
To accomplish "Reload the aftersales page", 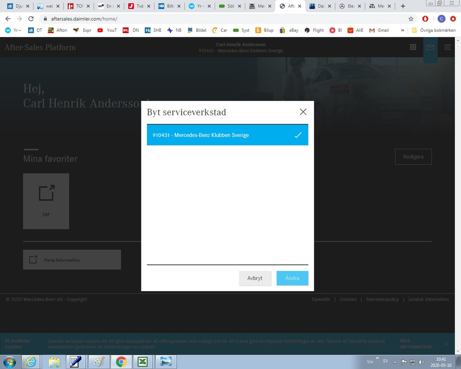I will [x=31, y=19].
